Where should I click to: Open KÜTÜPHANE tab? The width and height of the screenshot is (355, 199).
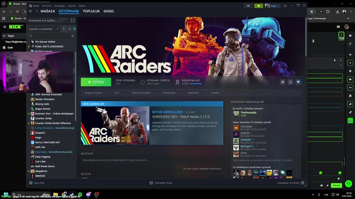[x=69, y=11]
